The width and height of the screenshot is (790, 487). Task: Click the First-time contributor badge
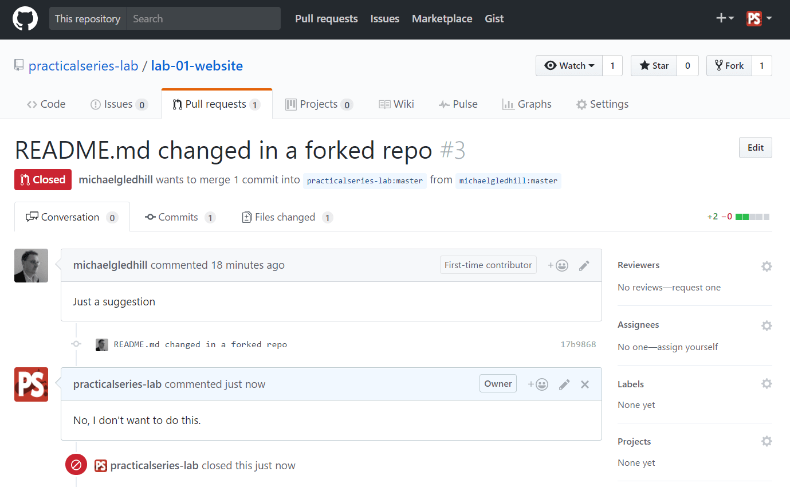488,265
